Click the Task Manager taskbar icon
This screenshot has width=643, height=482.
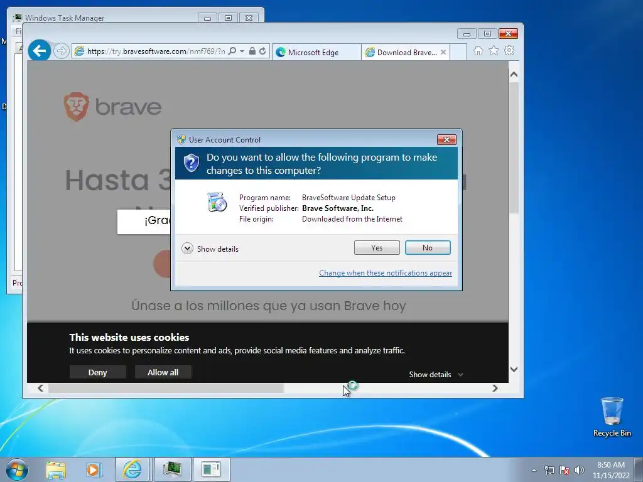coord(172,469)
